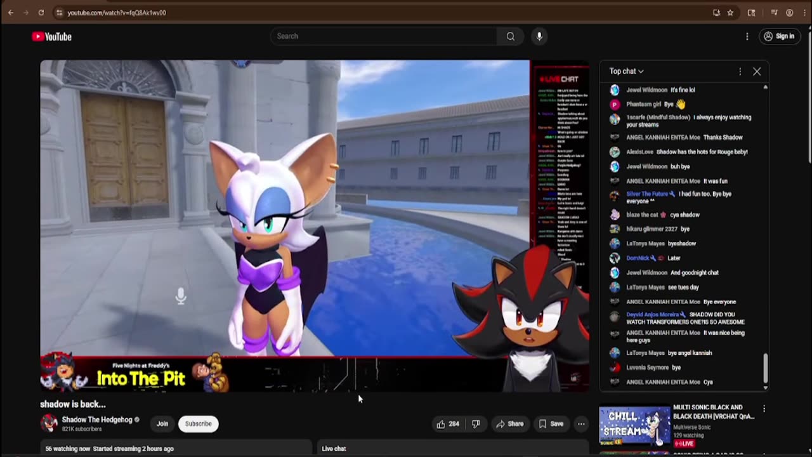The image size is (812, 457).
Task: Open options for Multi Sonic recommended video
Action: point(764,409)
